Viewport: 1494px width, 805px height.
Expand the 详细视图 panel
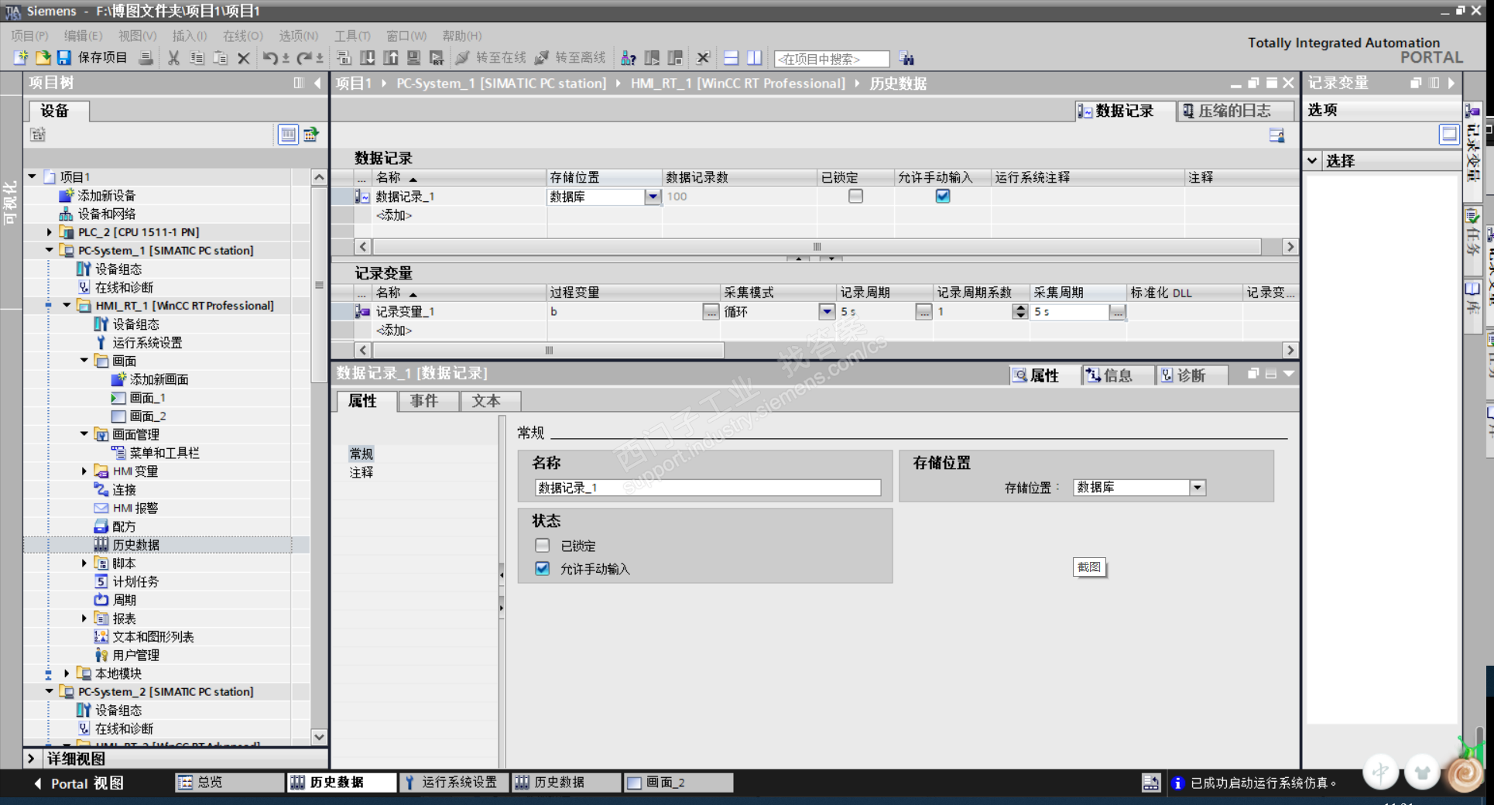31,759
